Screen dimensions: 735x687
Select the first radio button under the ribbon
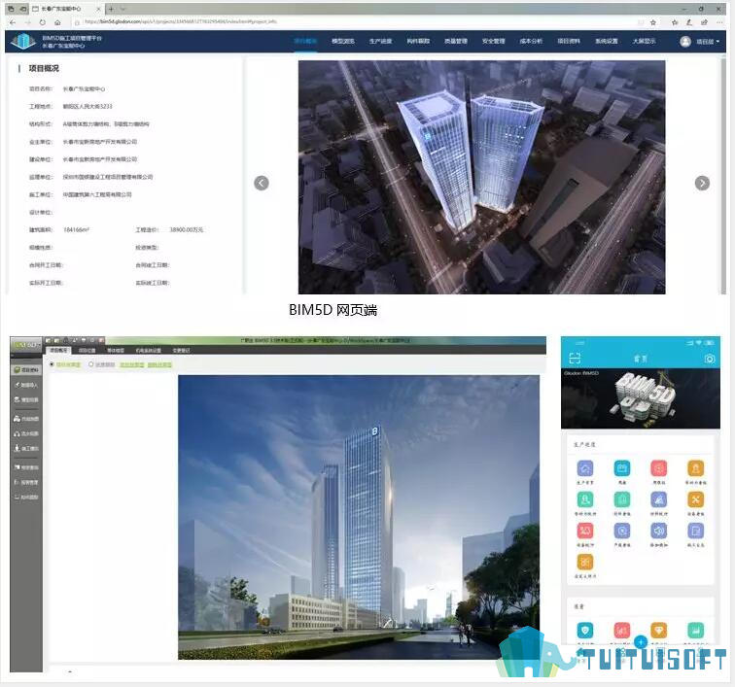click(52, 364)
